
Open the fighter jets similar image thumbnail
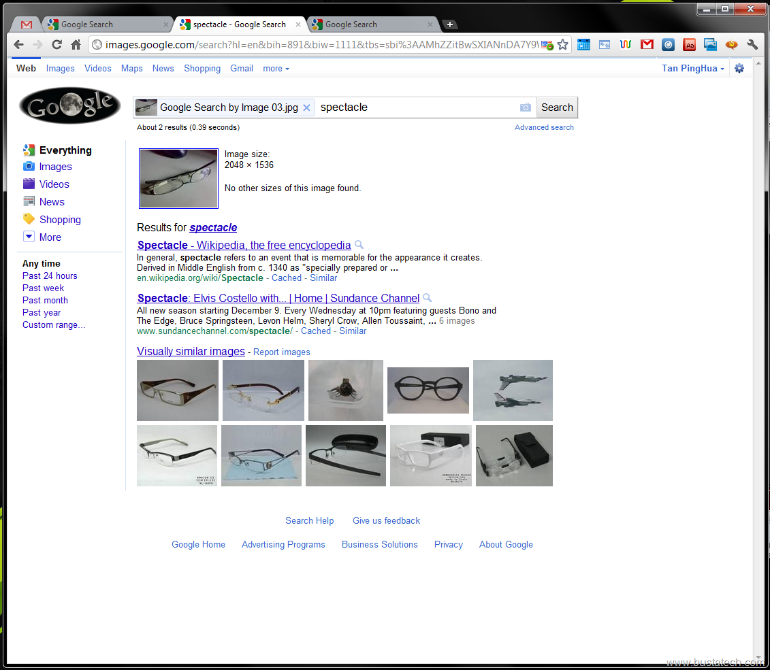pos(513,390)
